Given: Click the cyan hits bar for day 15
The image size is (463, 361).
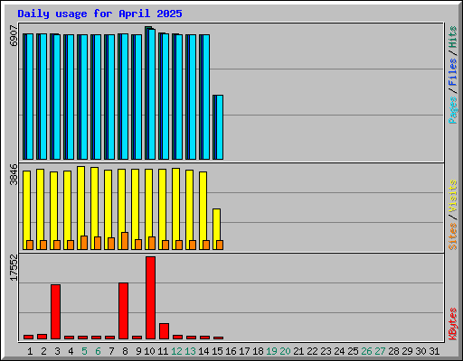Looking at the screenshot, I should tap(220, 127).
